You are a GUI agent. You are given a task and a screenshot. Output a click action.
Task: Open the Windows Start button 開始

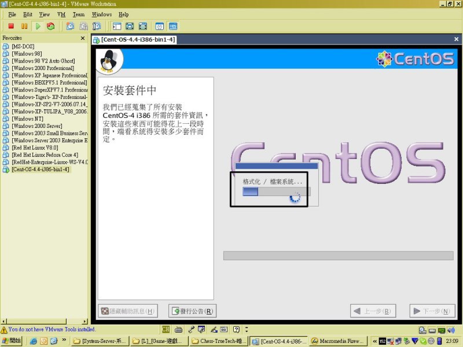click(12, 341)
